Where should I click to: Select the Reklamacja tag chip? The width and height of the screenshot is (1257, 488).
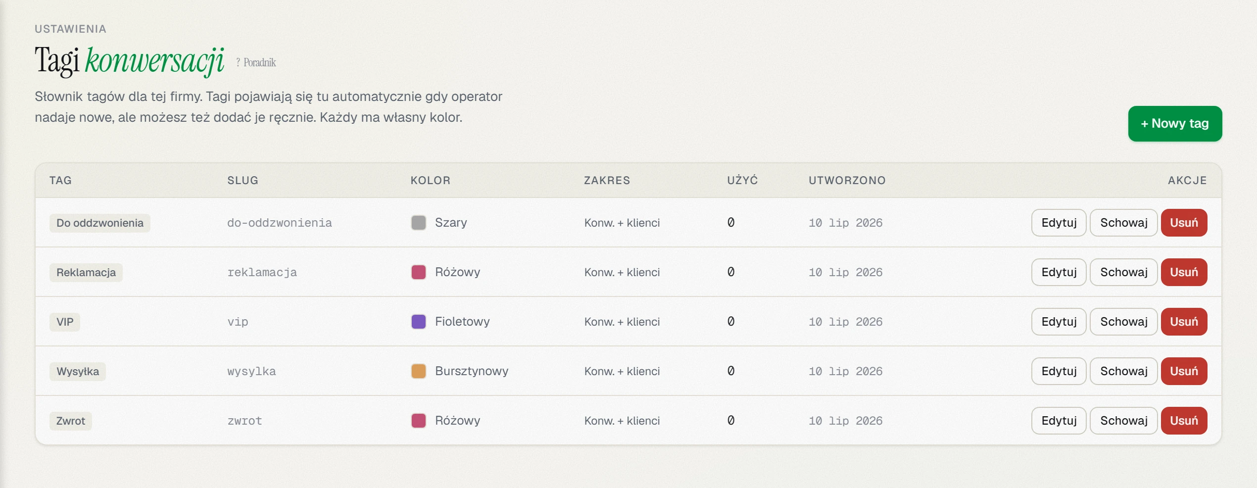click(x=86, y=272)
